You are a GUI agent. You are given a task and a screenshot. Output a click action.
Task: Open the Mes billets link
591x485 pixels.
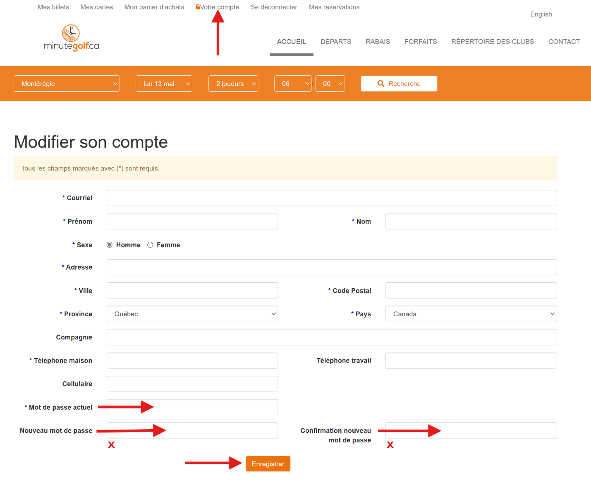[53, 7]
